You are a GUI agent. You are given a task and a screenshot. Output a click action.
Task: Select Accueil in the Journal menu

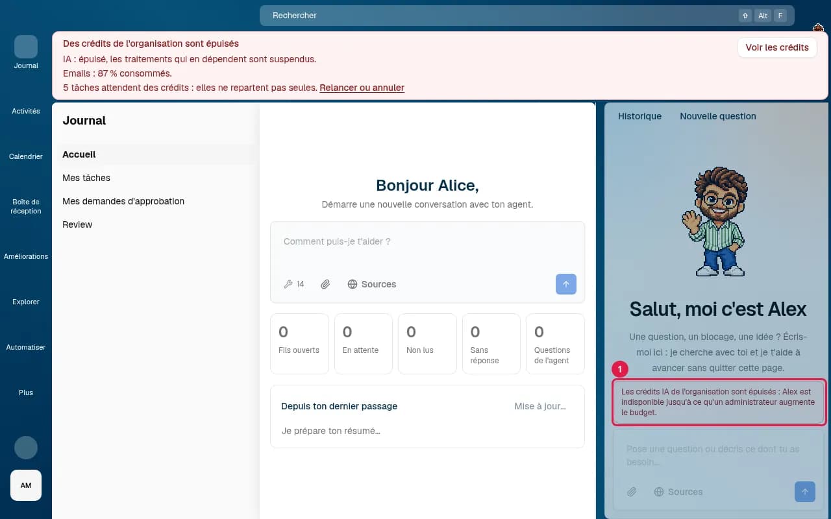click(x=156, y=154)
